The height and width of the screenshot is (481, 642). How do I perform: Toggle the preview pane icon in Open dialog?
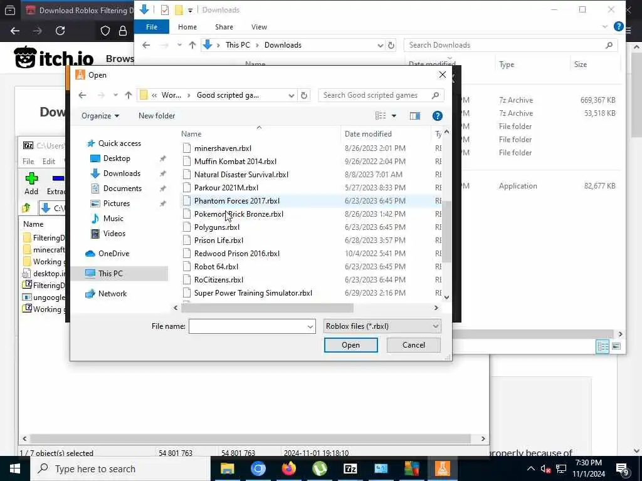tap(415, 116)
